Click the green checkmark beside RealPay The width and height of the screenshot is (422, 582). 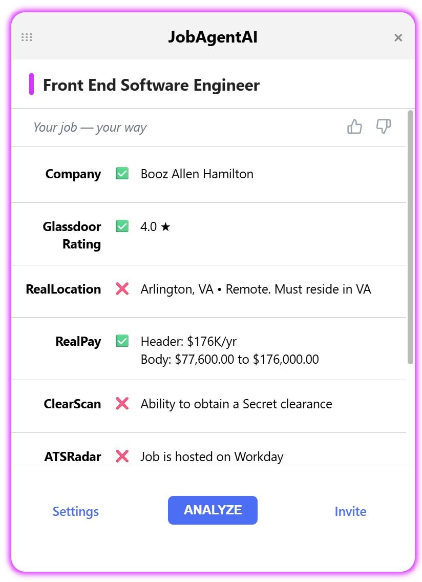click(x=121, y=341)
